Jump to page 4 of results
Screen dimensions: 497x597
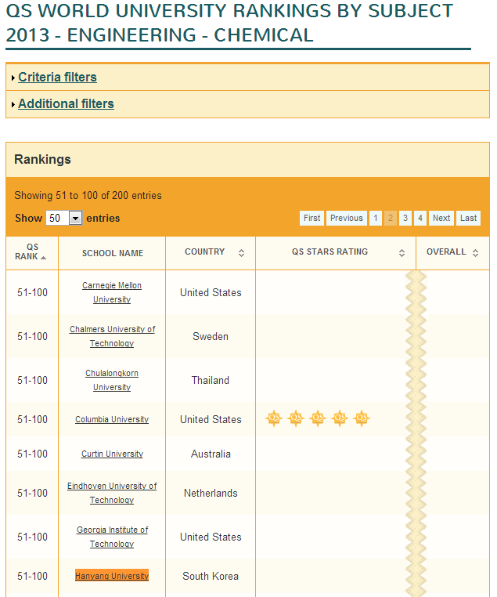point(420,219)
